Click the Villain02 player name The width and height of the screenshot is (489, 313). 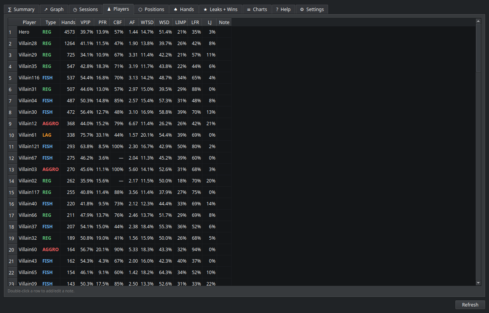[28, 181]
